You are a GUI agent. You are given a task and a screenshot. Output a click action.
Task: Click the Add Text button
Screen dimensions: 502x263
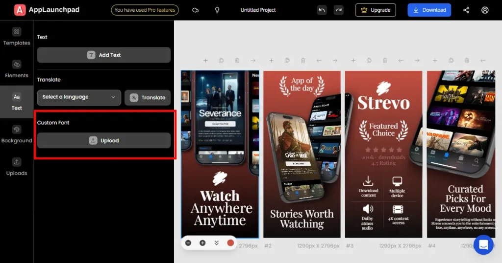tap(104, 55)
